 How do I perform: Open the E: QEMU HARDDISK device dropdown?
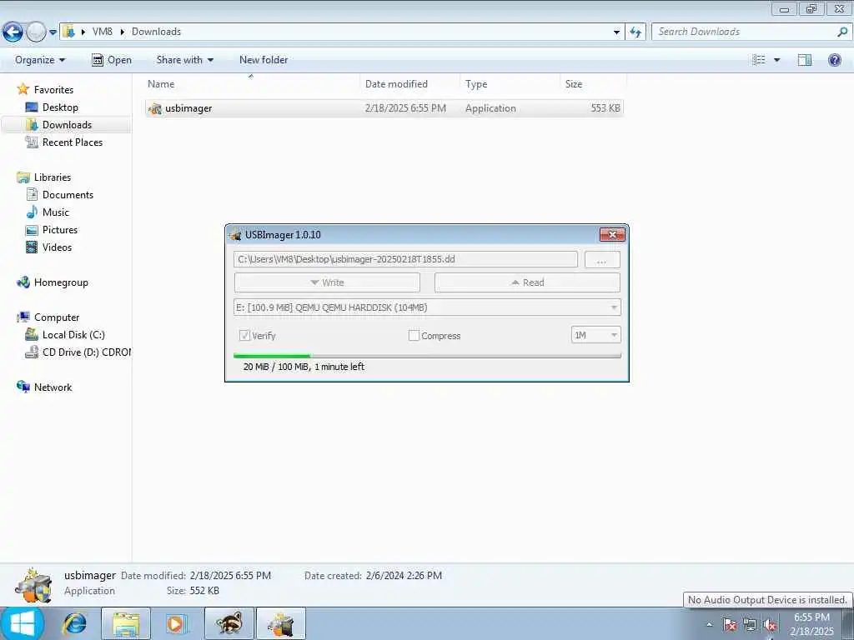(x=427, y=307)
